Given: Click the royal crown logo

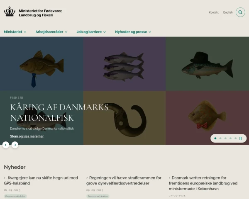Looking at the screenshot, I should pos(10,12).
